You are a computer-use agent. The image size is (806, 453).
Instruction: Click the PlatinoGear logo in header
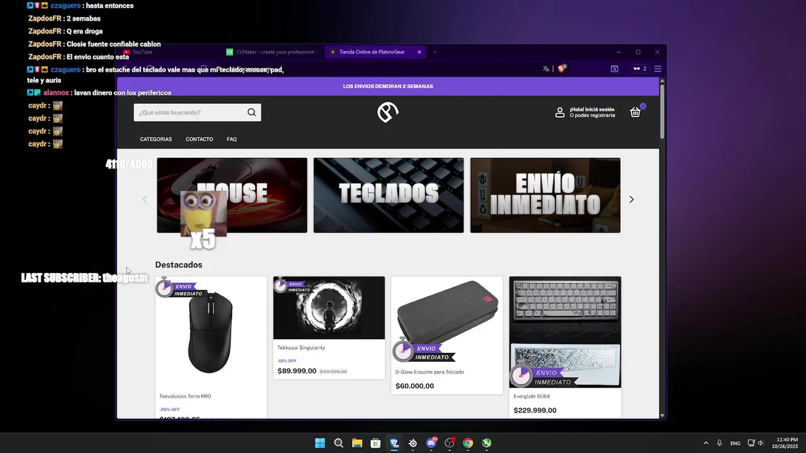point(388,113)
